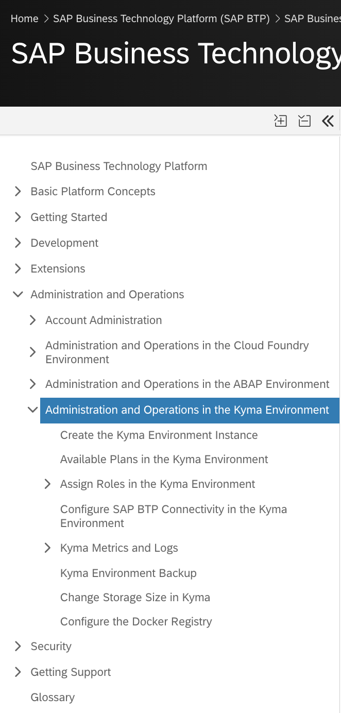
Task: Open SAP Business Technology Platform (SAP BTP) breadcrumb
Action: (x=161, y=19)
